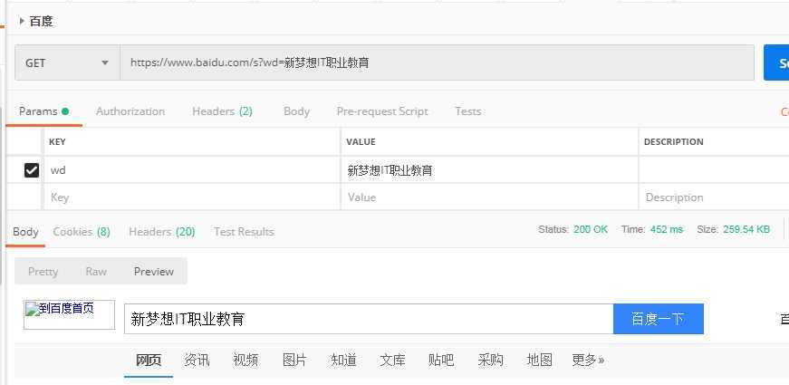The image size is (789, 385).
Task: Uncheck the wd parameter checkbox
Action: pyautogui.click(x=31, y=170)
